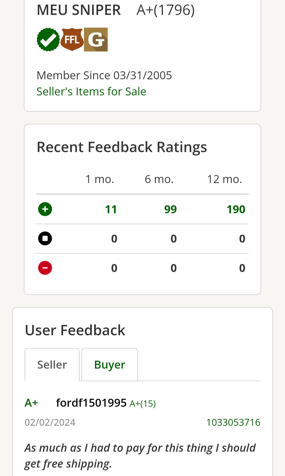Select the 190 positive ratings count
Image resolution: width=285 pixels, height=476 pixels.
point(236,209)
